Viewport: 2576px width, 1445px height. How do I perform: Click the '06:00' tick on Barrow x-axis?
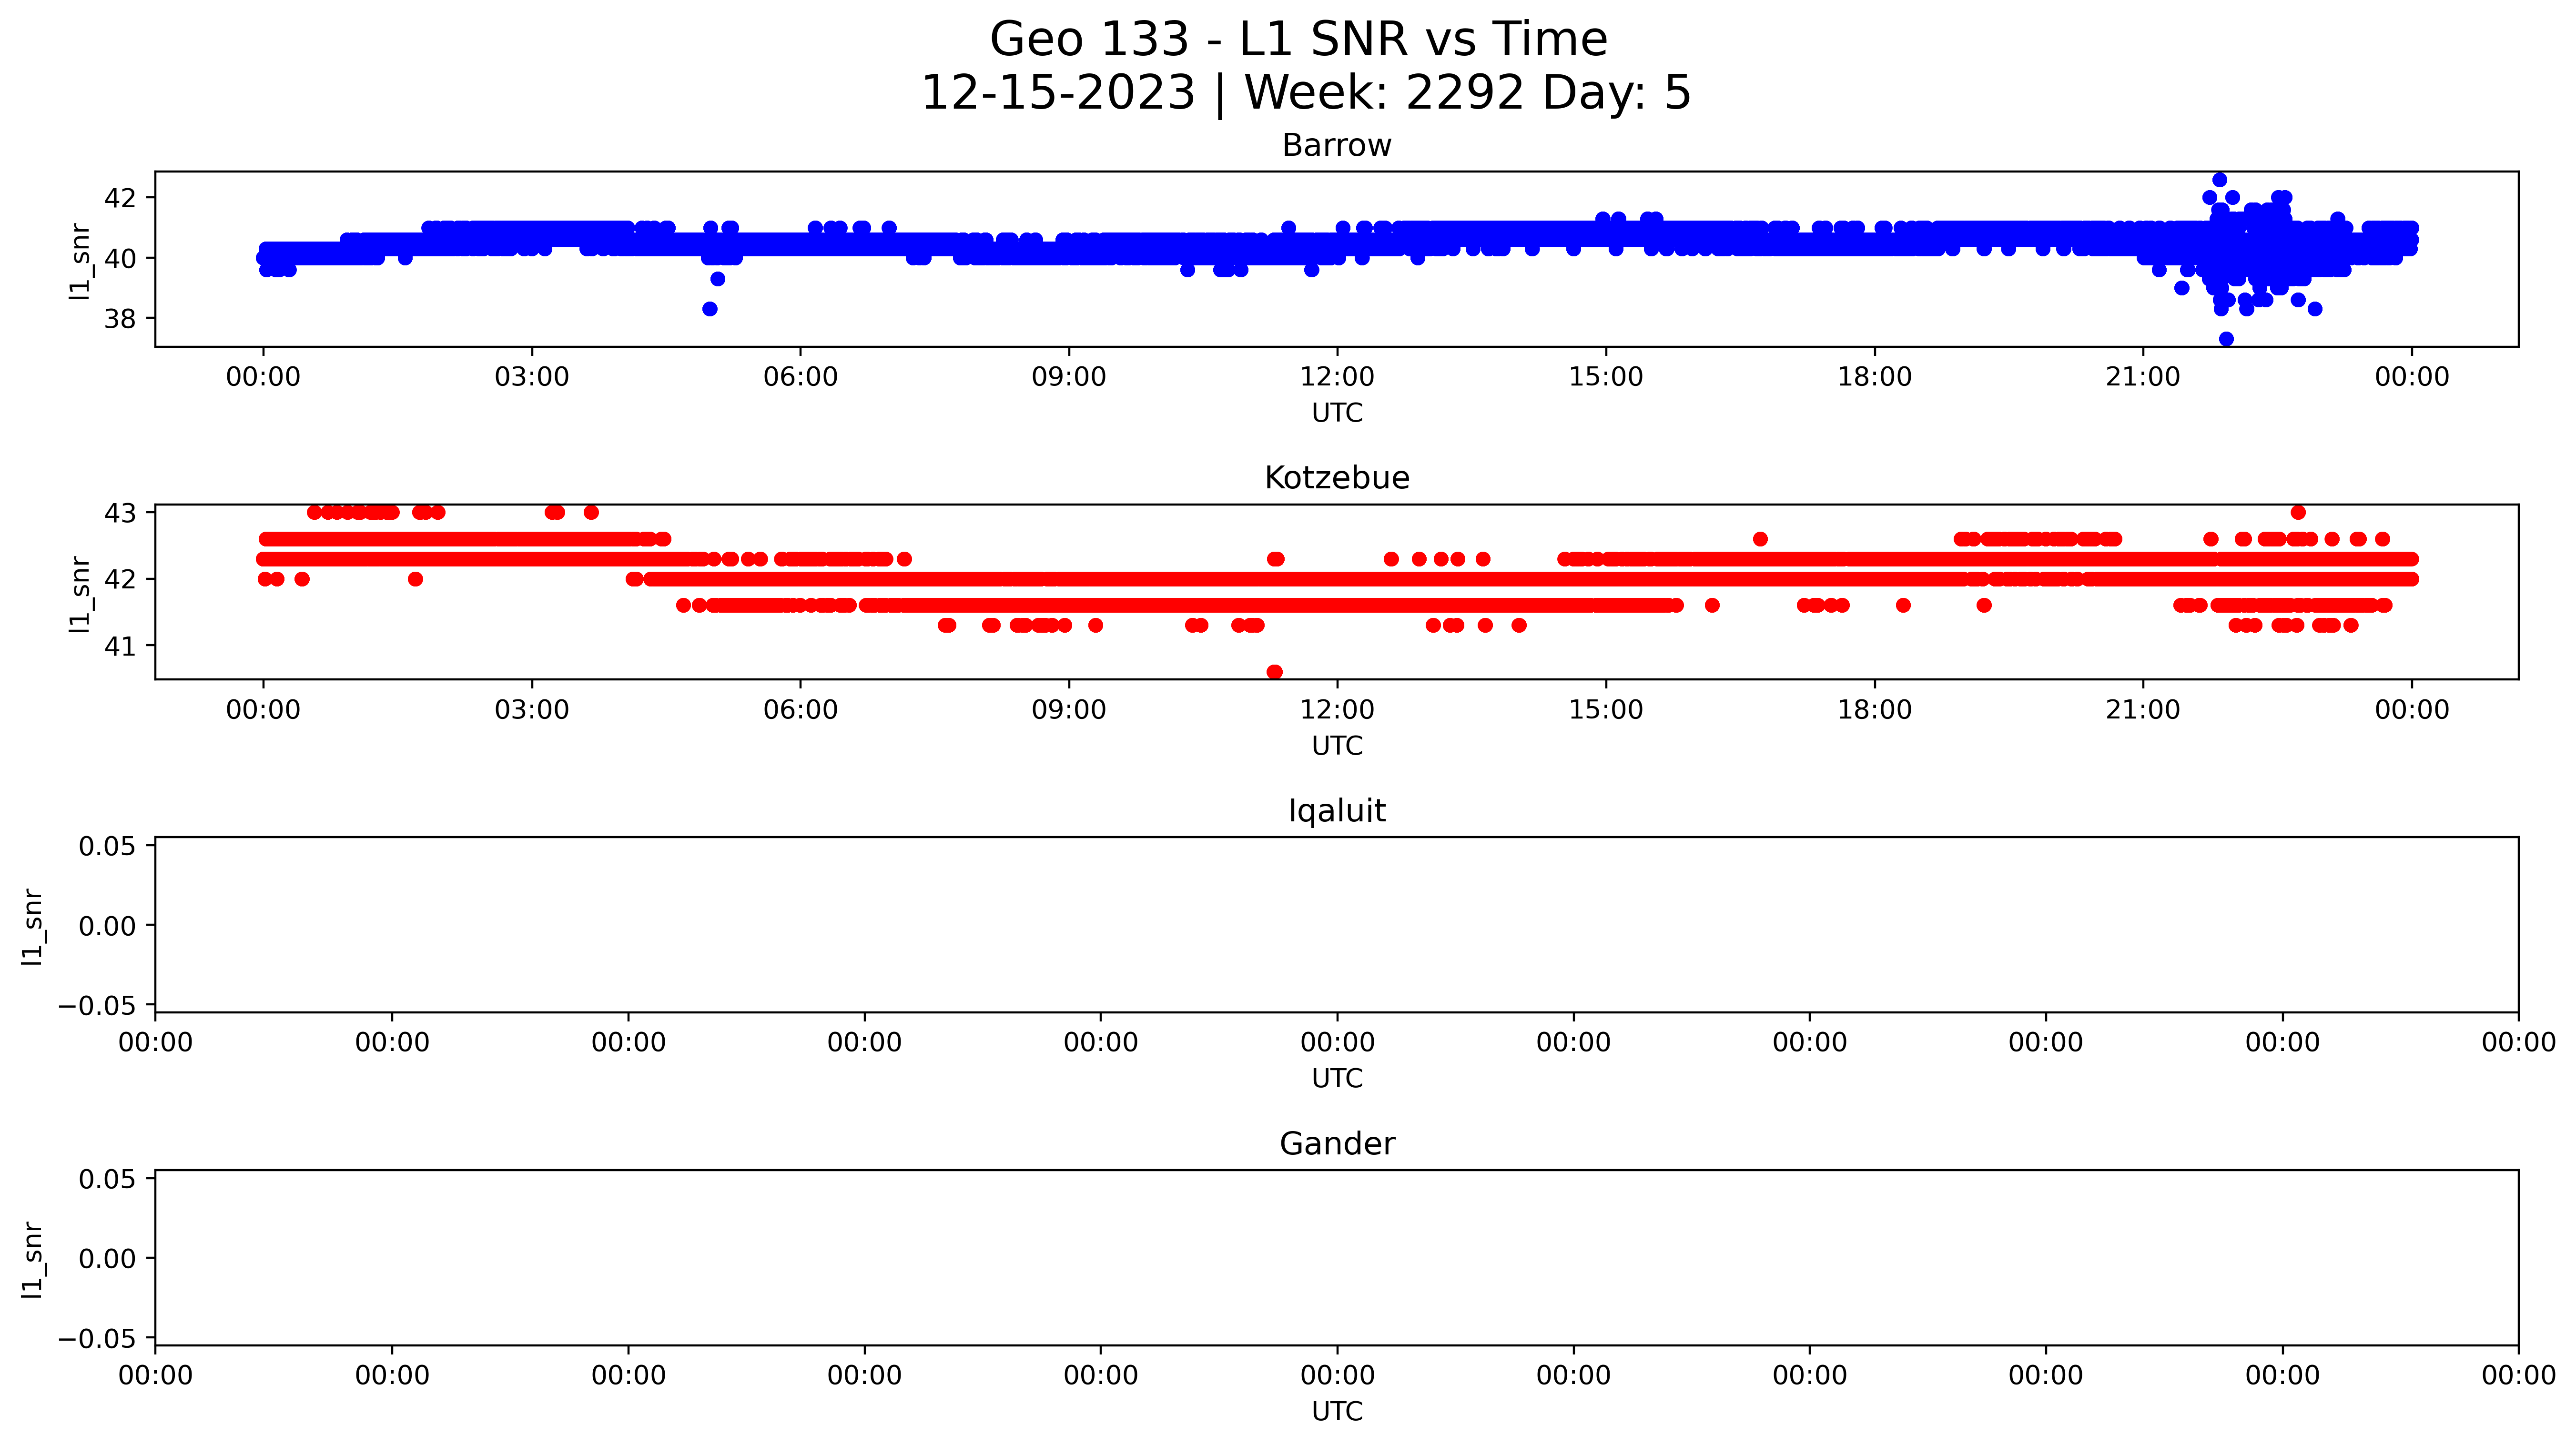pyautogui.click(x=800, y=377)
